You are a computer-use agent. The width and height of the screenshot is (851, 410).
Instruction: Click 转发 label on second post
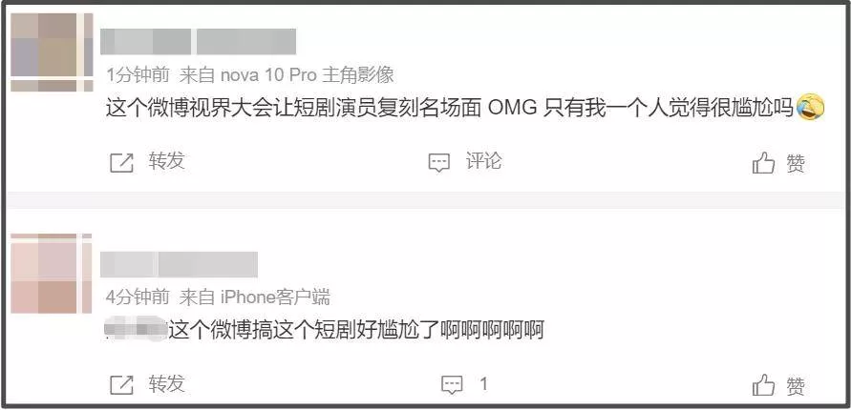[167, 383]
